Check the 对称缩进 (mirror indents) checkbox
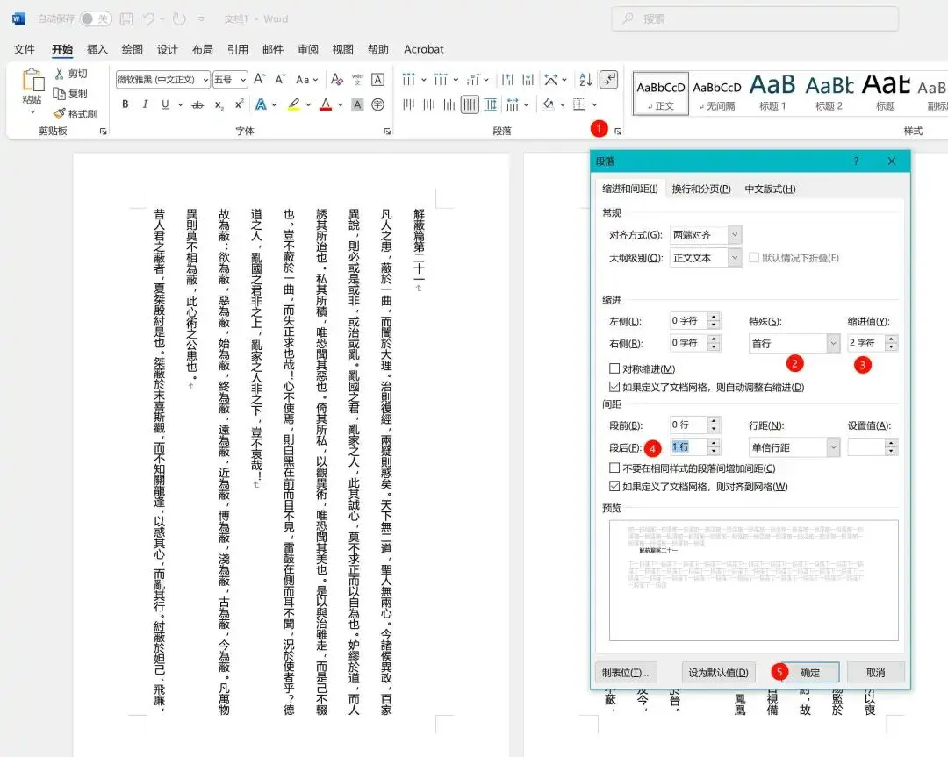948x757 pixels. (x=614, y=368)
